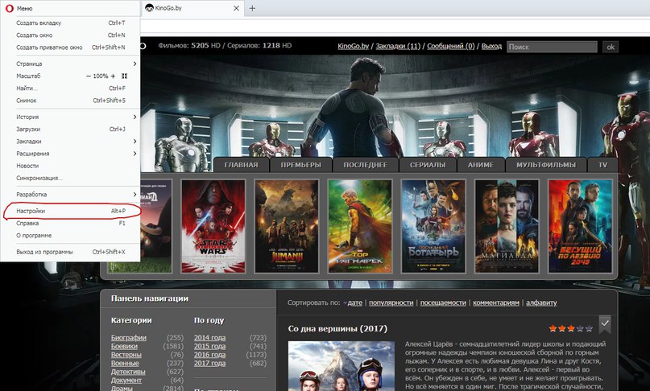Close the KinoGo.by tab
The height and width of the screenshot is (391, 650).
pyautogui.click(x=236, y=8)
